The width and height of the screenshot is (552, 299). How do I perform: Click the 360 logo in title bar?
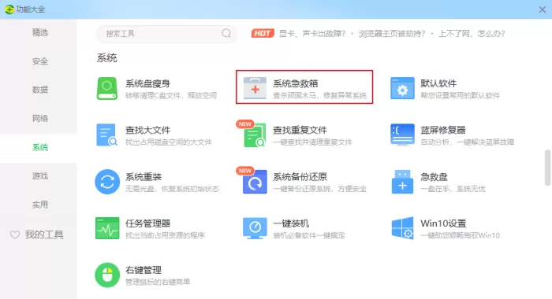(x=9, y=9)
